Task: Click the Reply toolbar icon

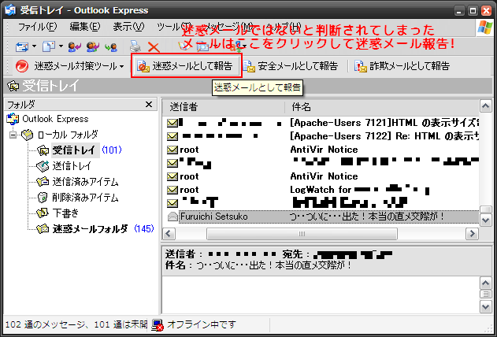Action: click(x=75, y=47)
